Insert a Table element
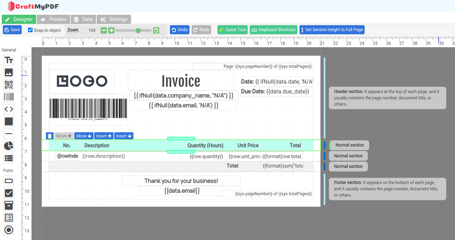This screenshot has height=240, width=455. point(9,158)
